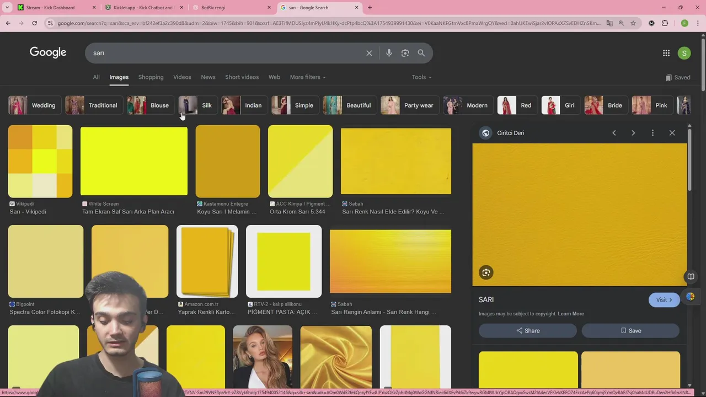Click the Save button in preview panel
Viewport: 706px width, 397px height.
point(630,331)
